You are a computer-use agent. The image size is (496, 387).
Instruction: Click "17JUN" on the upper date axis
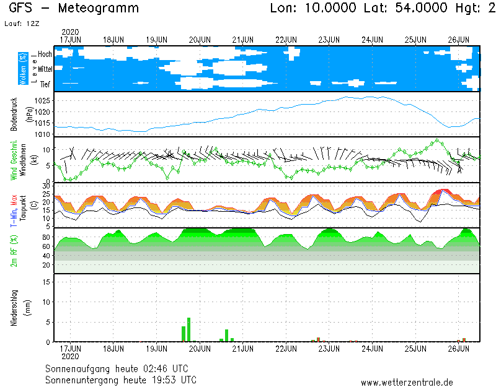tap(70, 40)
